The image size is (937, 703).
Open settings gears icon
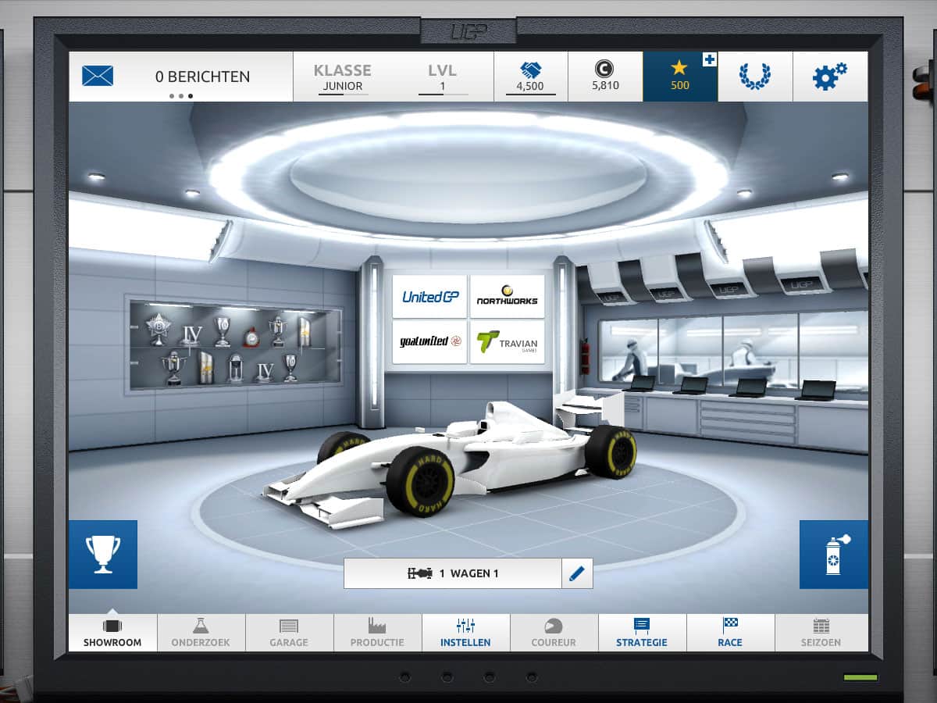(830, 77)
